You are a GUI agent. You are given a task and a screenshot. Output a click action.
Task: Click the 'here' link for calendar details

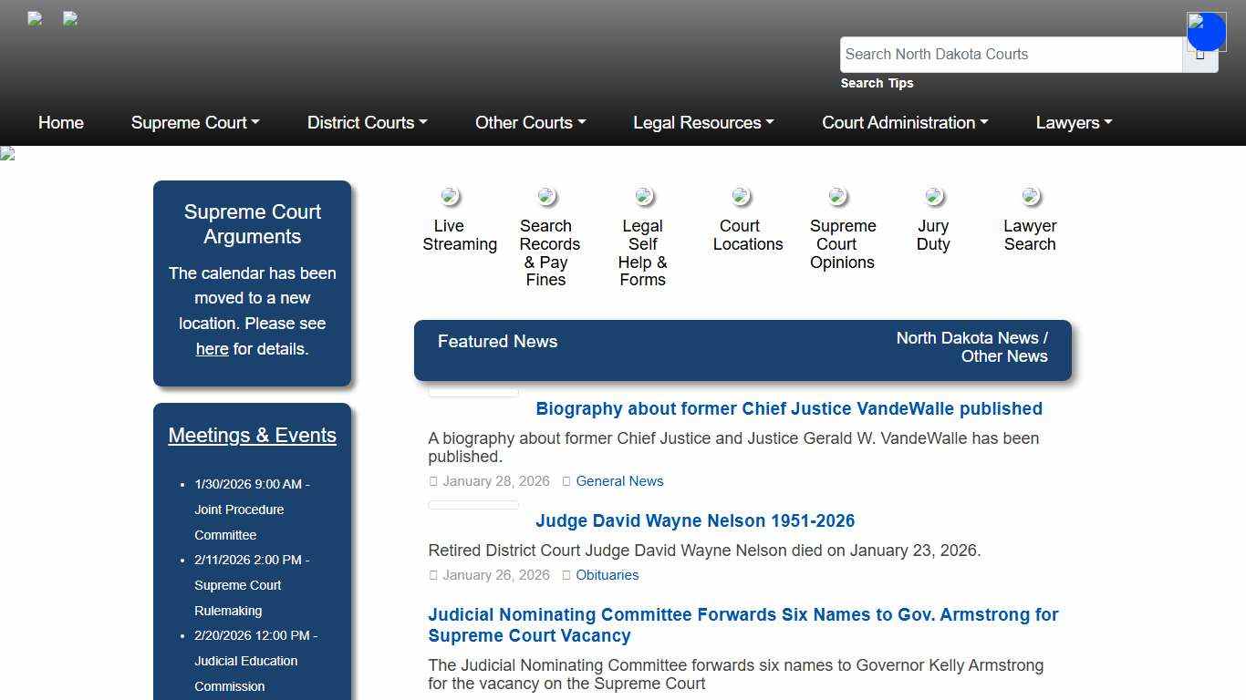[x=212, y=348]
